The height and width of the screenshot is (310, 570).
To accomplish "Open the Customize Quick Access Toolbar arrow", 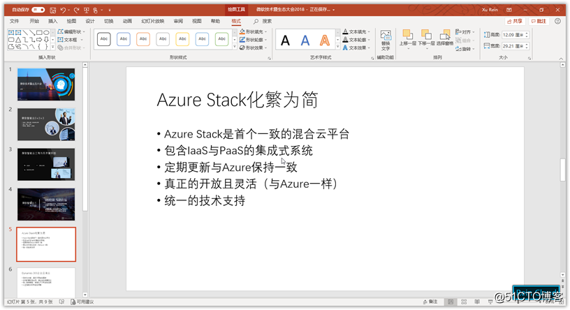I will 110,10.
